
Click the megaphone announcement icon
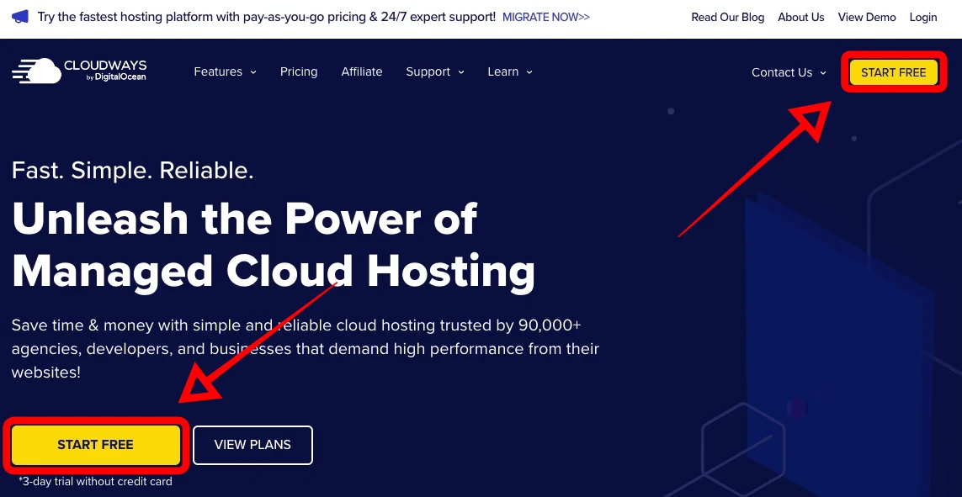click(19, 16)
